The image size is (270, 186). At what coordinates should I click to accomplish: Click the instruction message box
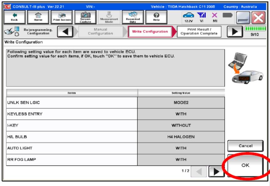[x=115, y=68]
